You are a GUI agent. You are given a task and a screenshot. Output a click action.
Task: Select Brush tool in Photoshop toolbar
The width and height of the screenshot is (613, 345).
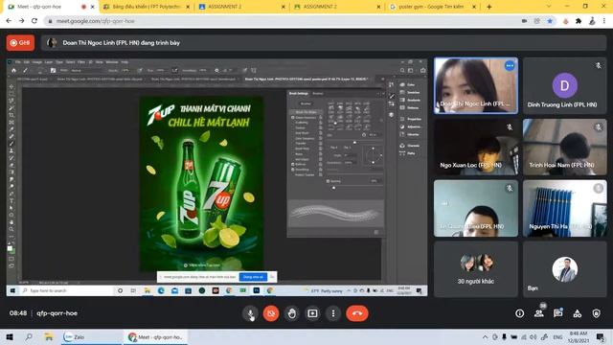pos(11,144)
